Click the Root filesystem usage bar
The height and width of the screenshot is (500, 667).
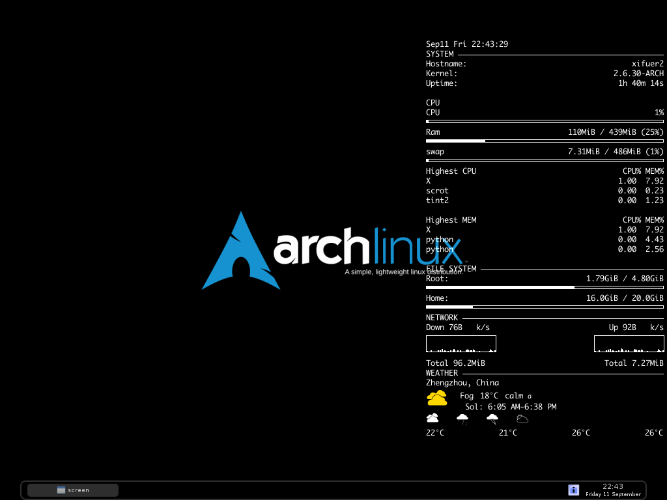tap(545, 287)
